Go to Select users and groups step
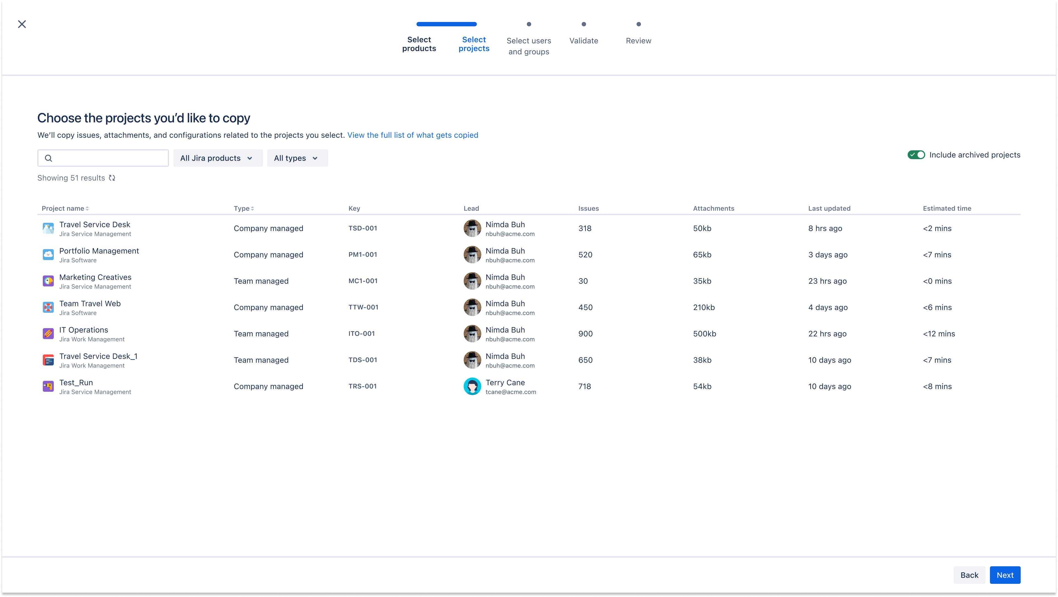The height and width of the screenshot is (597, 1058). pyautogui.click(x=529, y=46)
